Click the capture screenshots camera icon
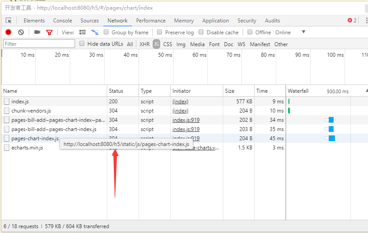 (37, 32)
